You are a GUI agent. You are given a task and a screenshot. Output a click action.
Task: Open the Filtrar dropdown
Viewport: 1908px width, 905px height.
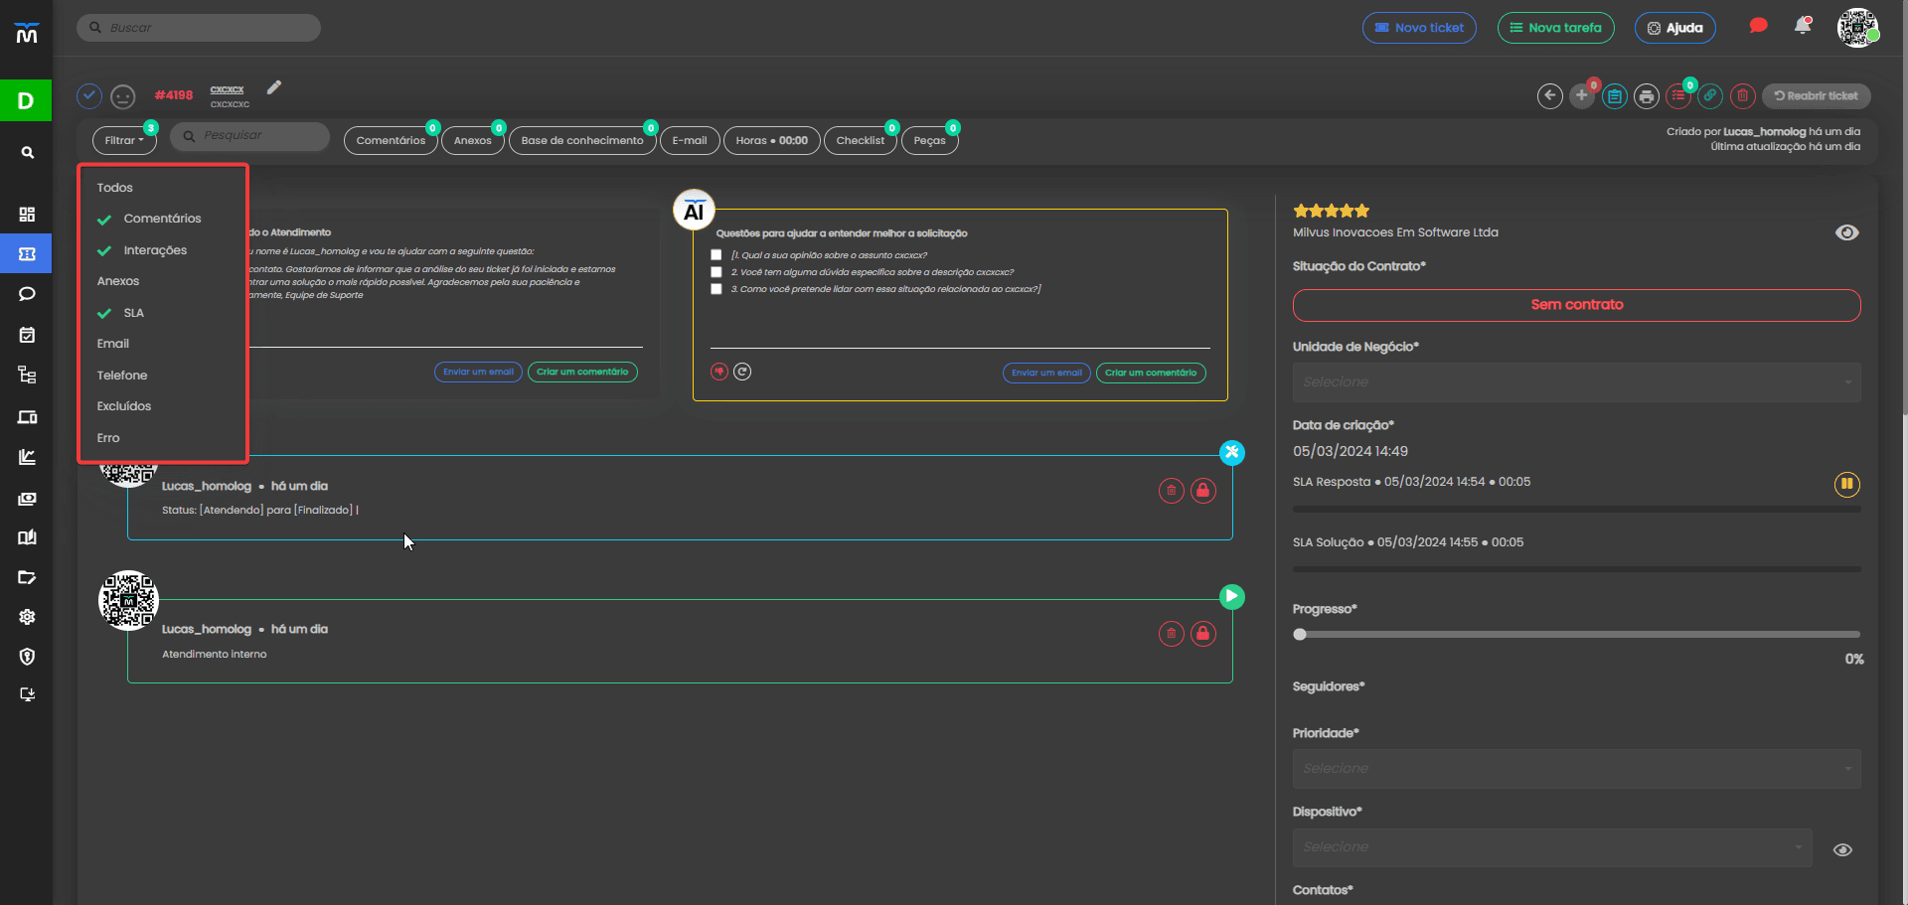(124, 141)
